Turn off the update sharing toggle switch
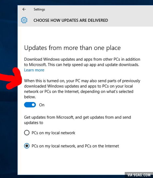153x178 pixels. 30,105
